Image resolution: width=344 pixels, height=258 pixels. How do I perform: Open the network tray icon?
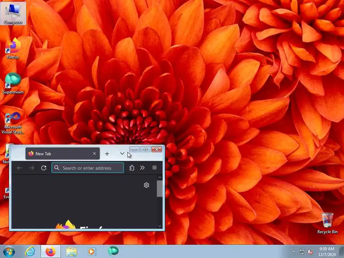tap(302, 252)
